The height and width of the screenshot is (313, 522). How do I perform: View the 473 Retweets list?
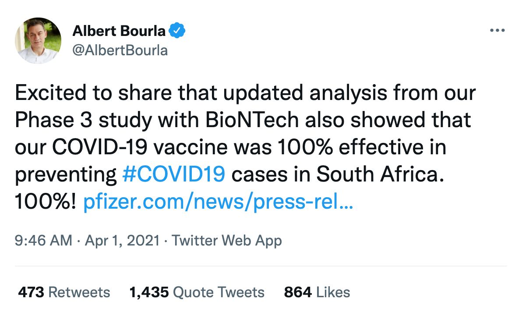[x=64, y=292]
